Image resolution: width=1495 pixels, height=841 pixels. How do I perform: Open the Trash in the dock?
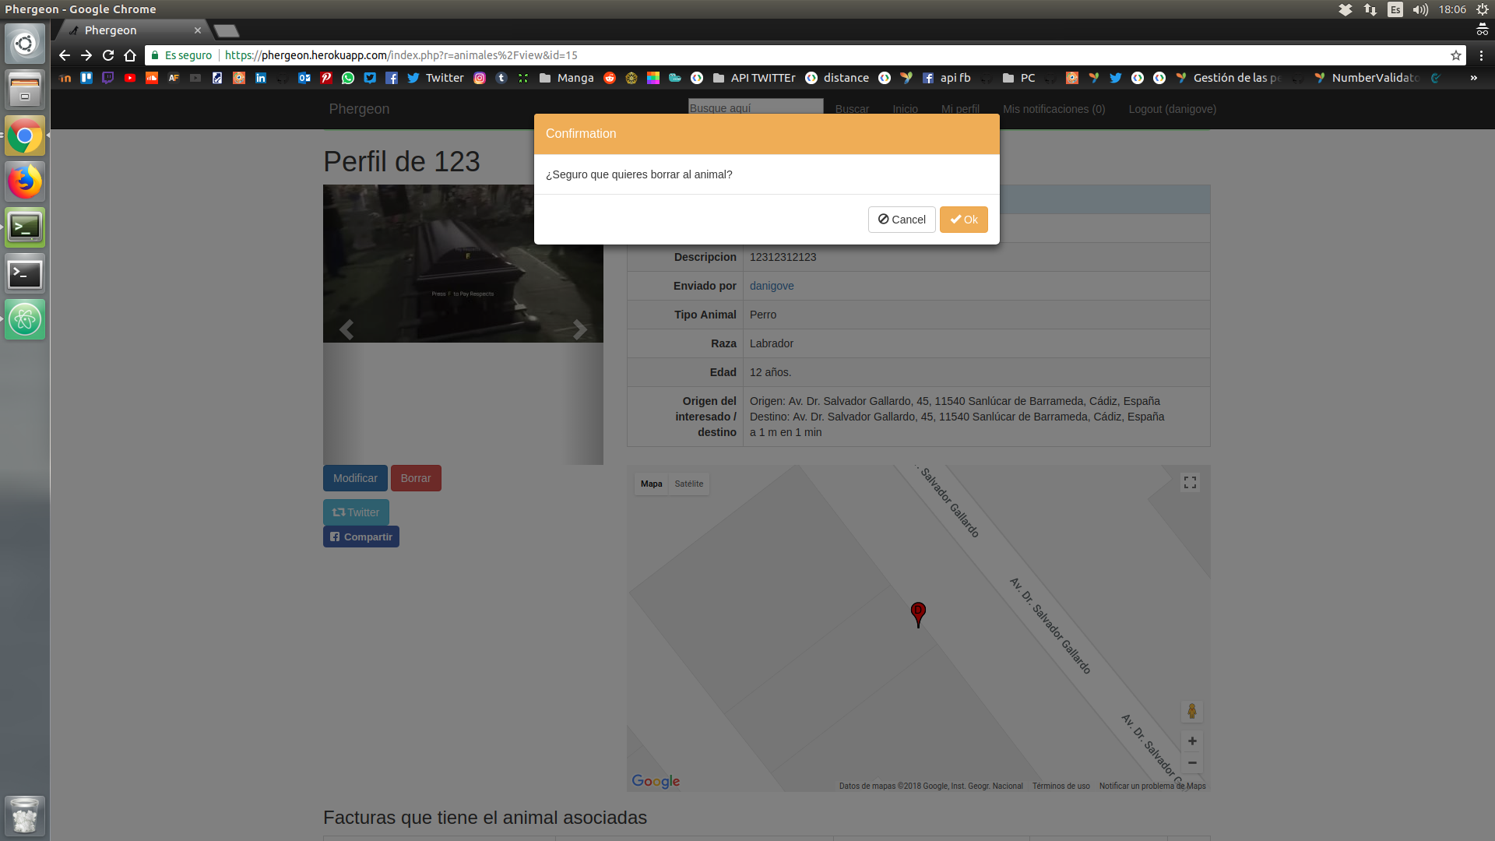pyautogui.click(x=25, y=815)
